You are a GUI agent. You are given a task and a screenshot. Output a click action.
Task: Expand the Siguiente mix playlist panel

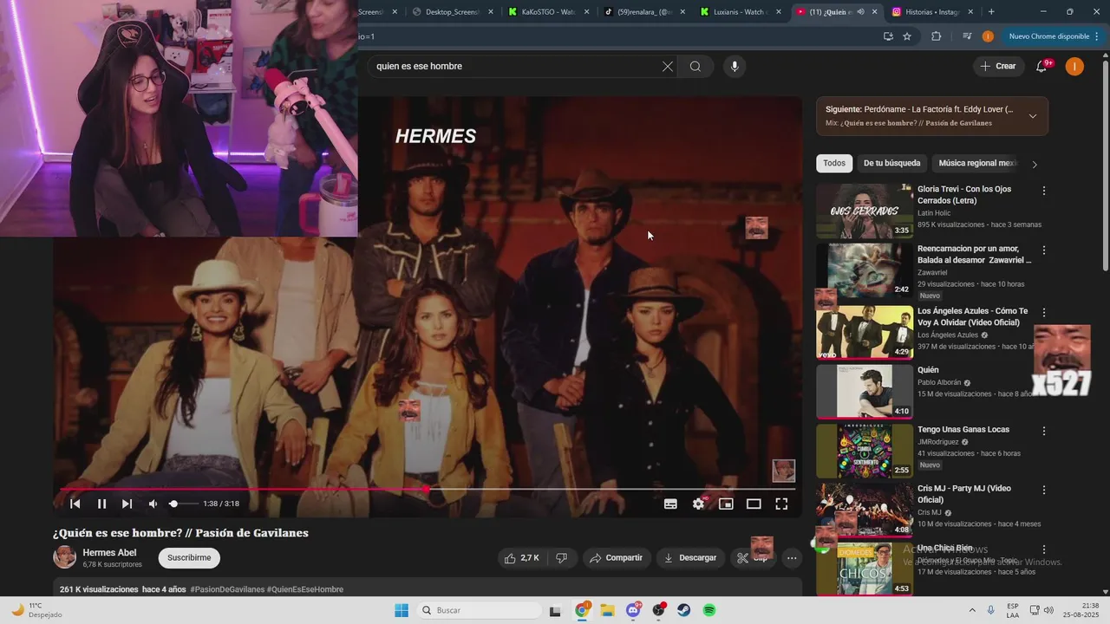1033,116
